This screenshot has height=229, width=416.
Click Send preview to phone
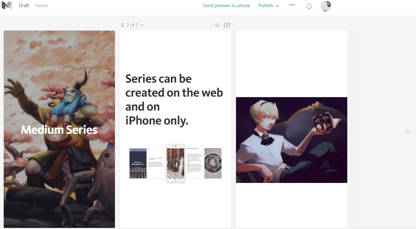(x=226, y=6)
